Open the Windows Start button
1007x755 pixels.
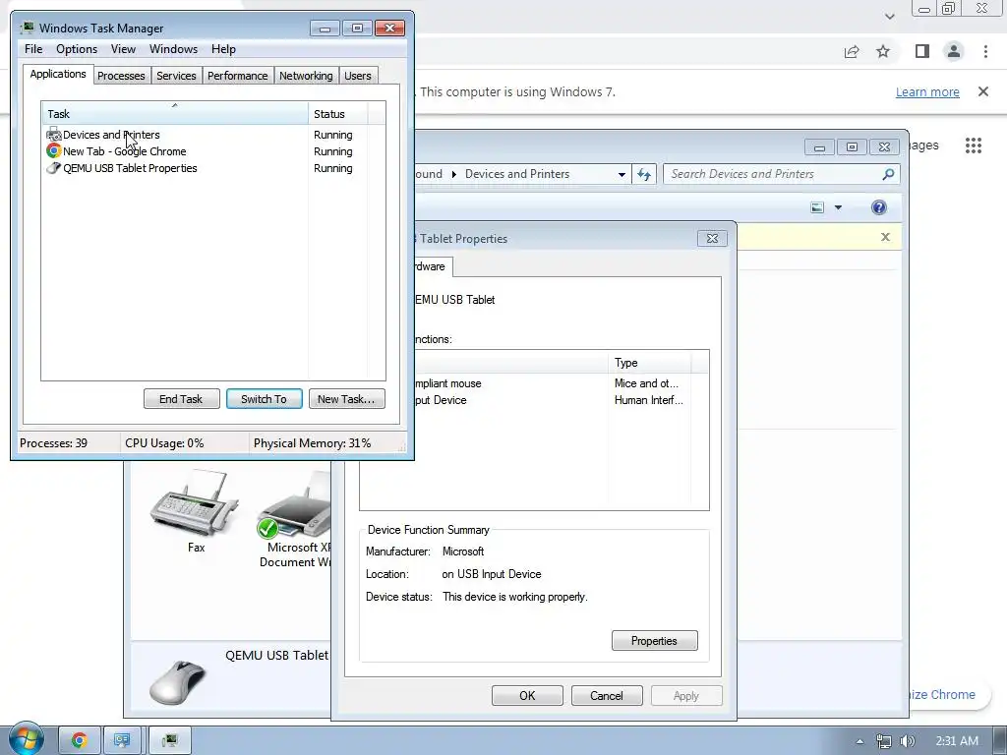pyautogui.click(x=26, y=739)
